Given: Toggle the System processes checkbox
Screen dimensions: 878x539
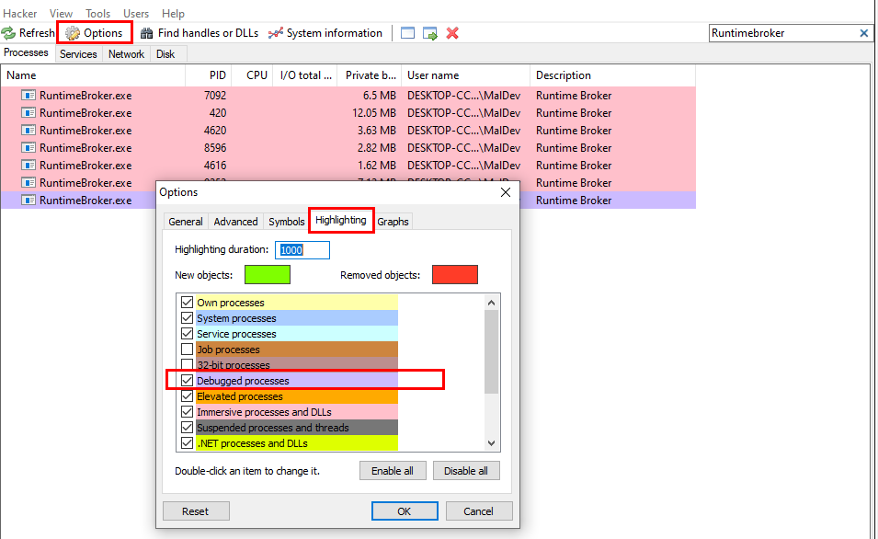Looking at the screenshot, I should pos(187,318).
